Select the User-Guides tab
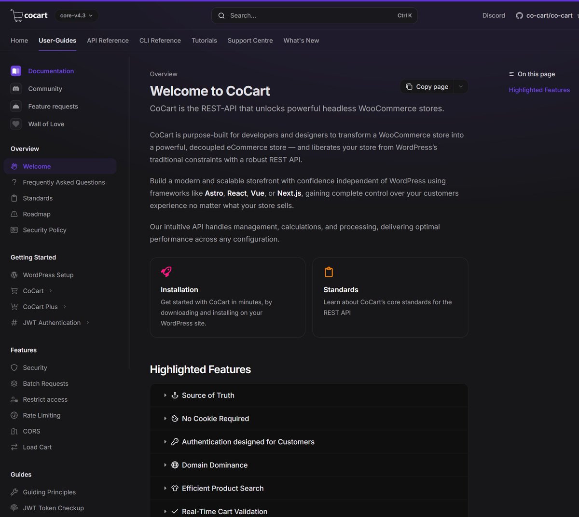Image resolution: width=579 pixels, height=517 pixels. click(57, 41)
